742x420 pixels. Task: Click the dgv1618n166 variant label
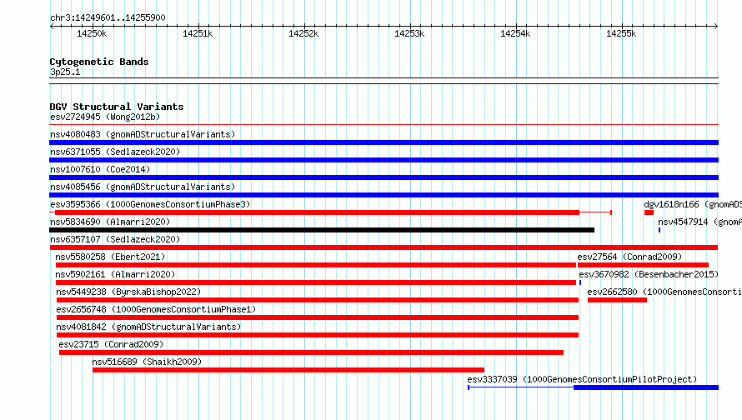pyautogui.click(x=693, y=204)
